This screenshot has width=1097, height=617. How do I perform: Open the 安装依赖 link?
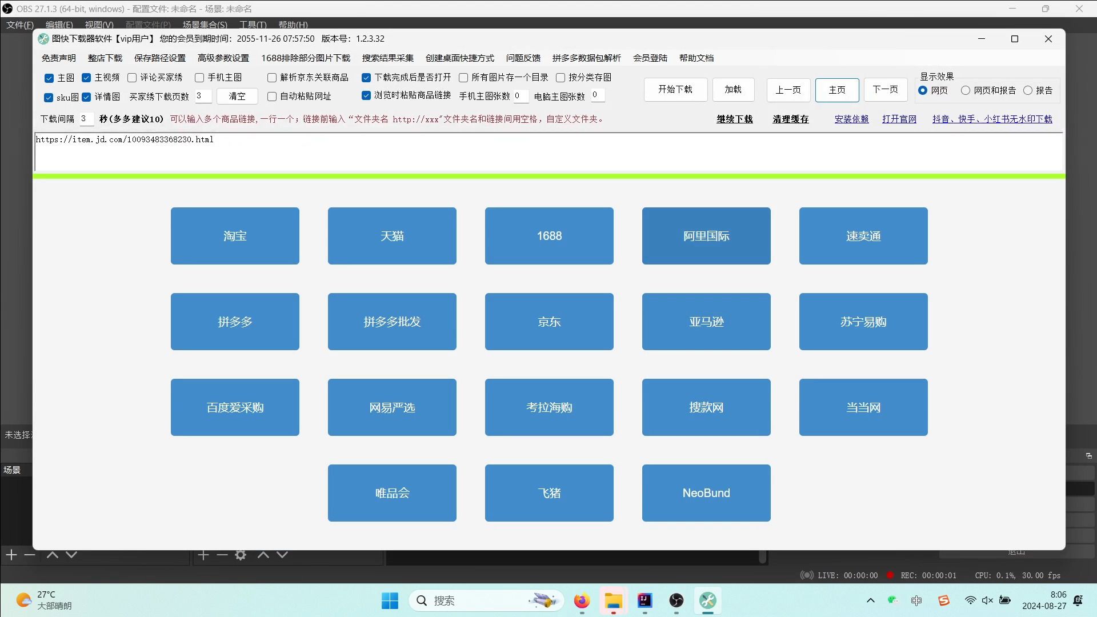(851, 119)
